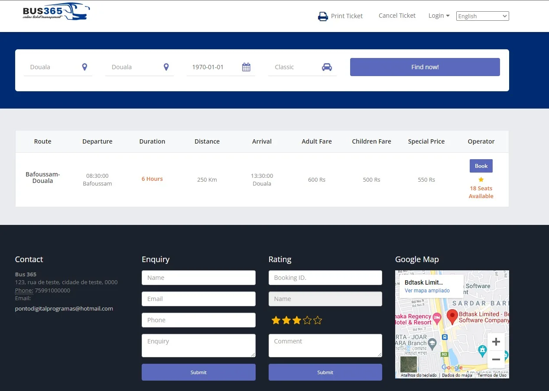
Task: Click the 500 Rs children fare
Action: pyautogui.click(x=371, y=180)
